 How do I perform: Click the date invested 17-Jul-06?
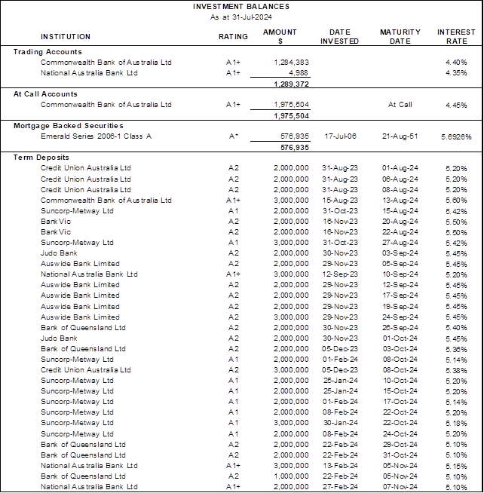click(340, 136)
